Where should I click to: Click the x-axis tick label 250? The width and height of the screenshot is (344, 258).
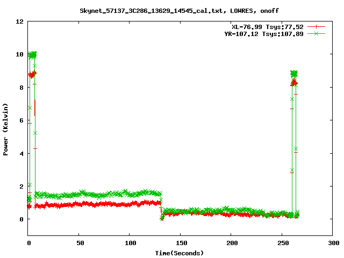click(283, 243)
